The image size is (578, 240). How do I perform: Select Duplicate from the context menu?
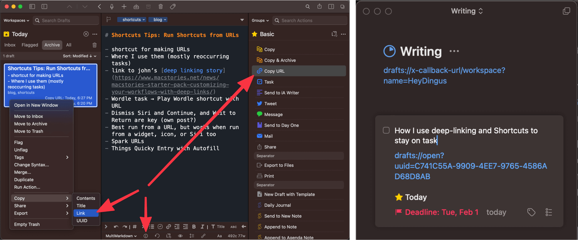pos(24,180)
